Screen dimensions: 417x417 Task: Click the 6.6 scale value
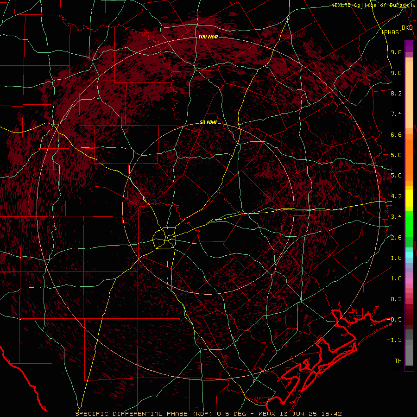click(396, 134)
